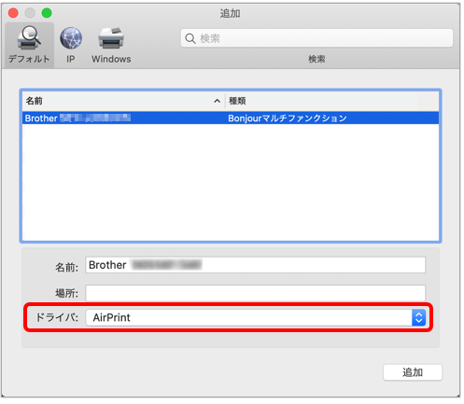Select the デフォルト printer search icon

(29, 45)
